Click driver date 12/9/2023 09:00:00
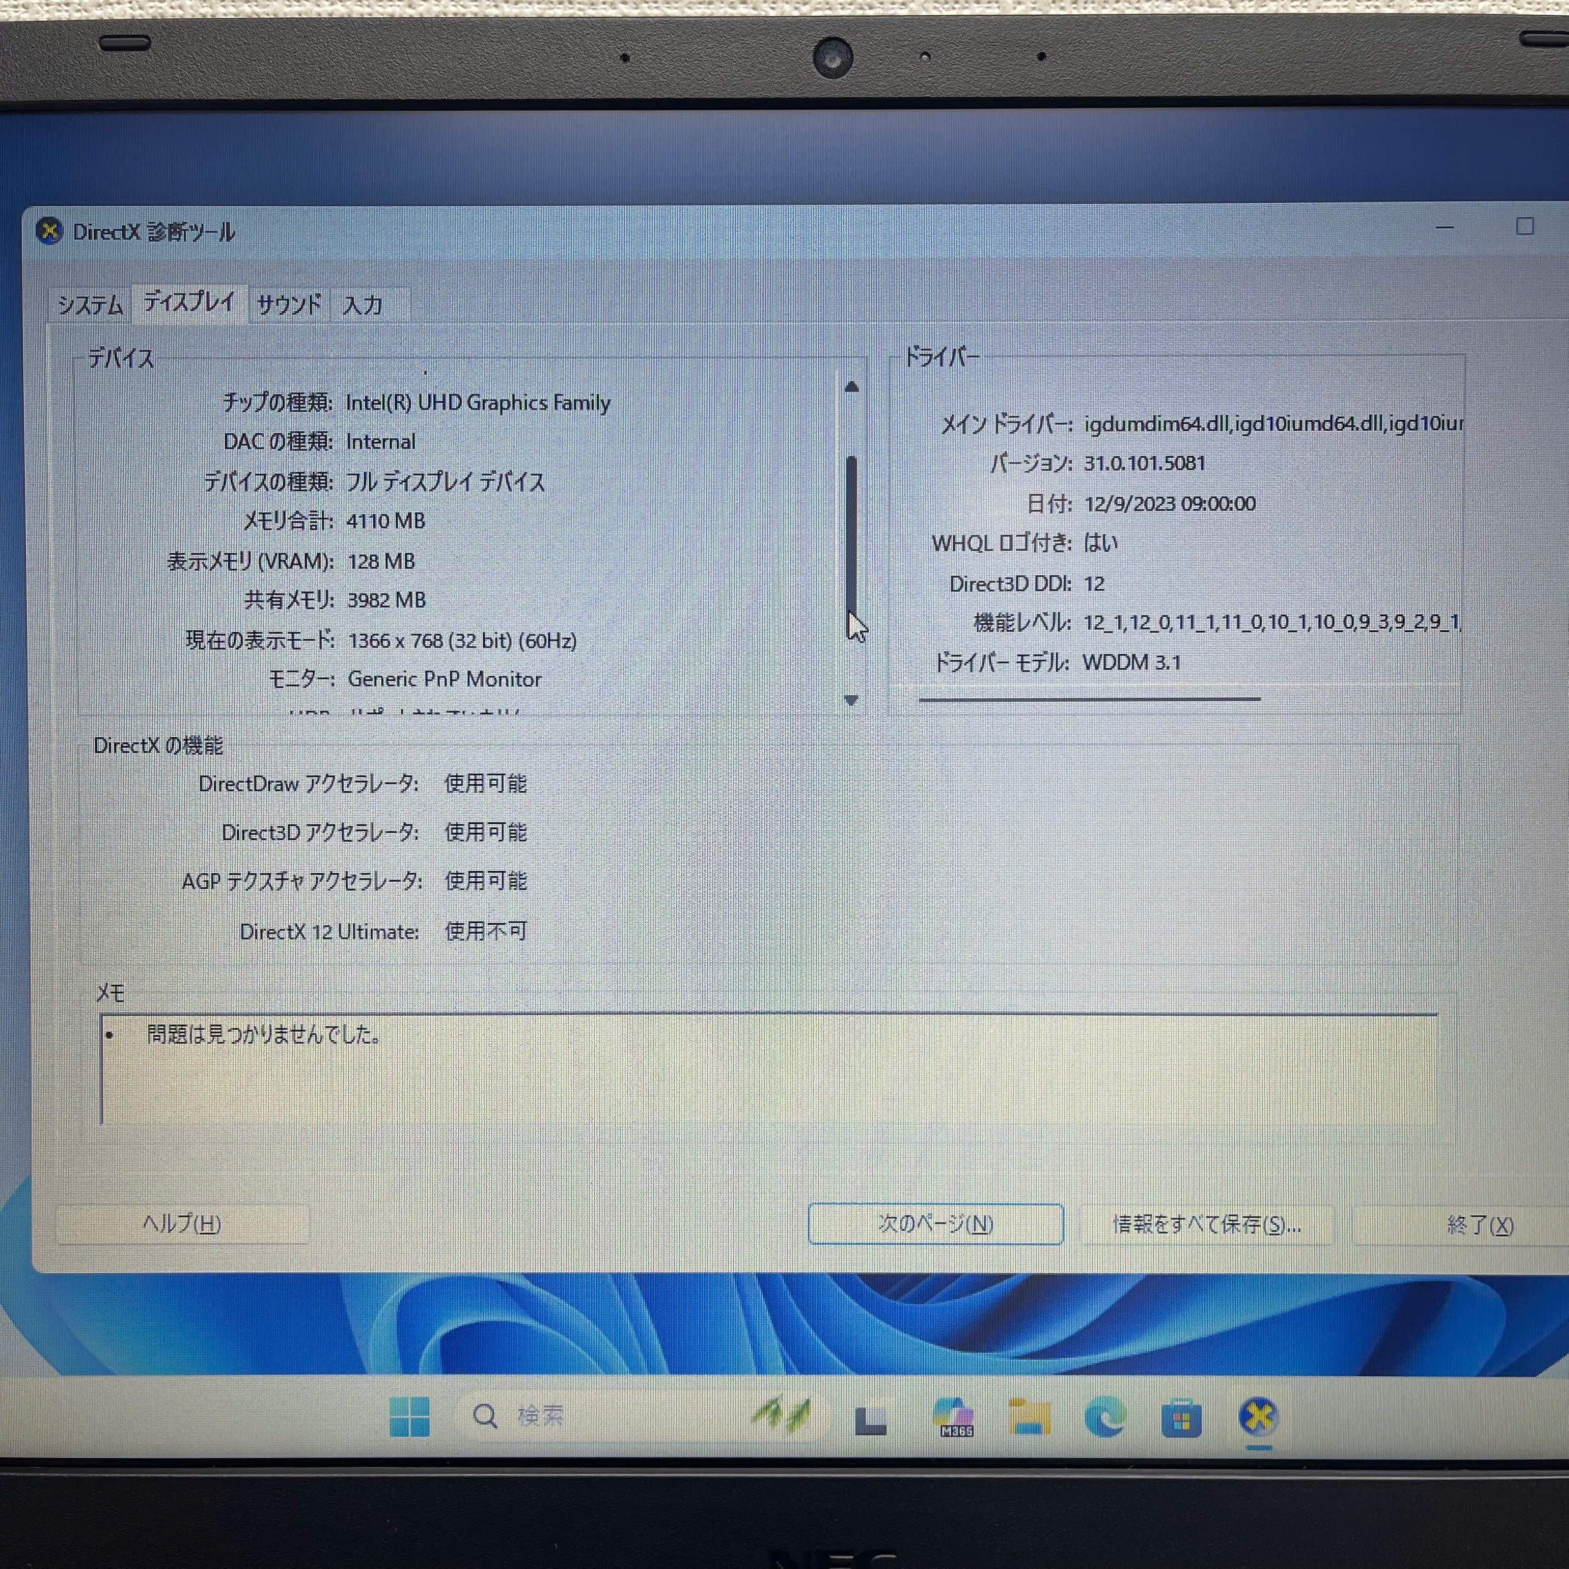The image size is (1569, 1569). tap(1169, 504)
